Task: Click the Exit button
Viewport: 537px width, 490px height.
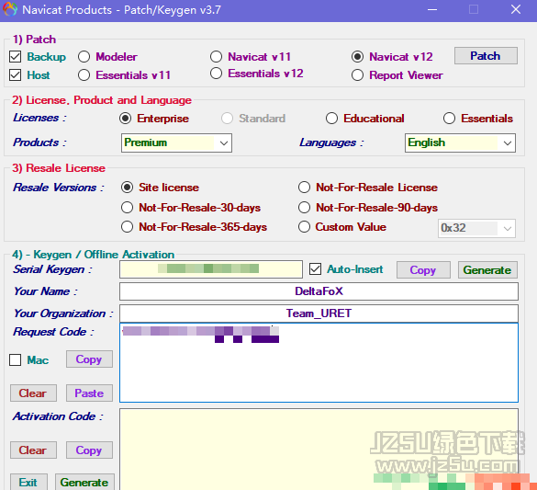Action: pos(28,482)
